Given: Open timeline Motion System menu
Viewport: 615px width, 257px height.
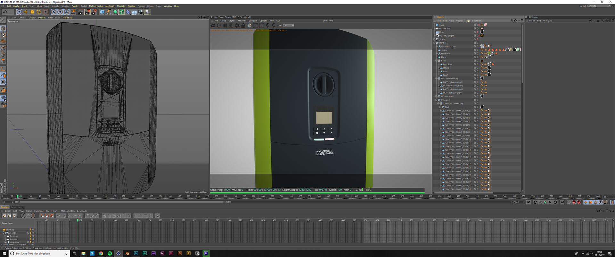Looking at the screenshot, I should (x=68, y=211).
